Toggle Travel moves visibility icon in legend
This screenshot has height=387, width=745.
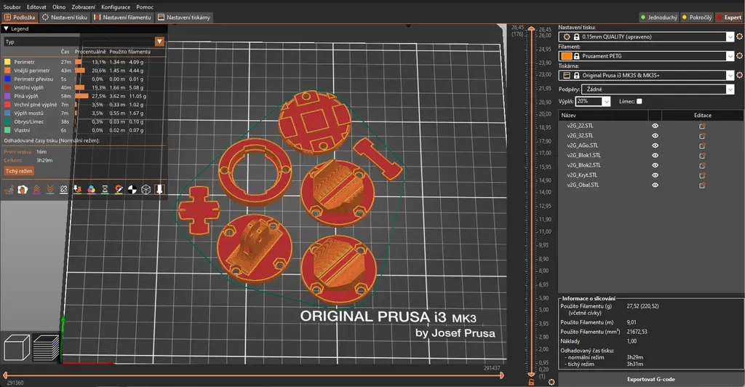(9, 189)
